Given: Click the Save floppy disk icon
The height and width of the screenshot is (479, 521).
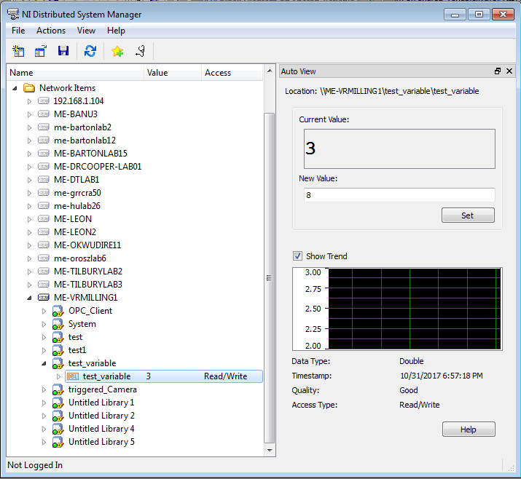Looking at the screenshot, I should (x=63, y=51).
